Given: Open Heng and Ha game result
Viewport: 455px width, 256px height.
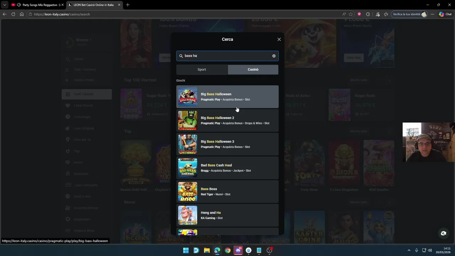Looking at the screenshot, I should 227,215.
